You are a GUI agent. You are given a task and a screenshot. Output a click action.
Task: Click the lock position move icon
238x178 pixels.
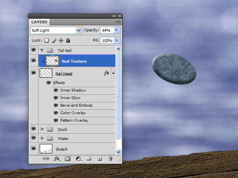pyautogui.click(x=61, y=40)
